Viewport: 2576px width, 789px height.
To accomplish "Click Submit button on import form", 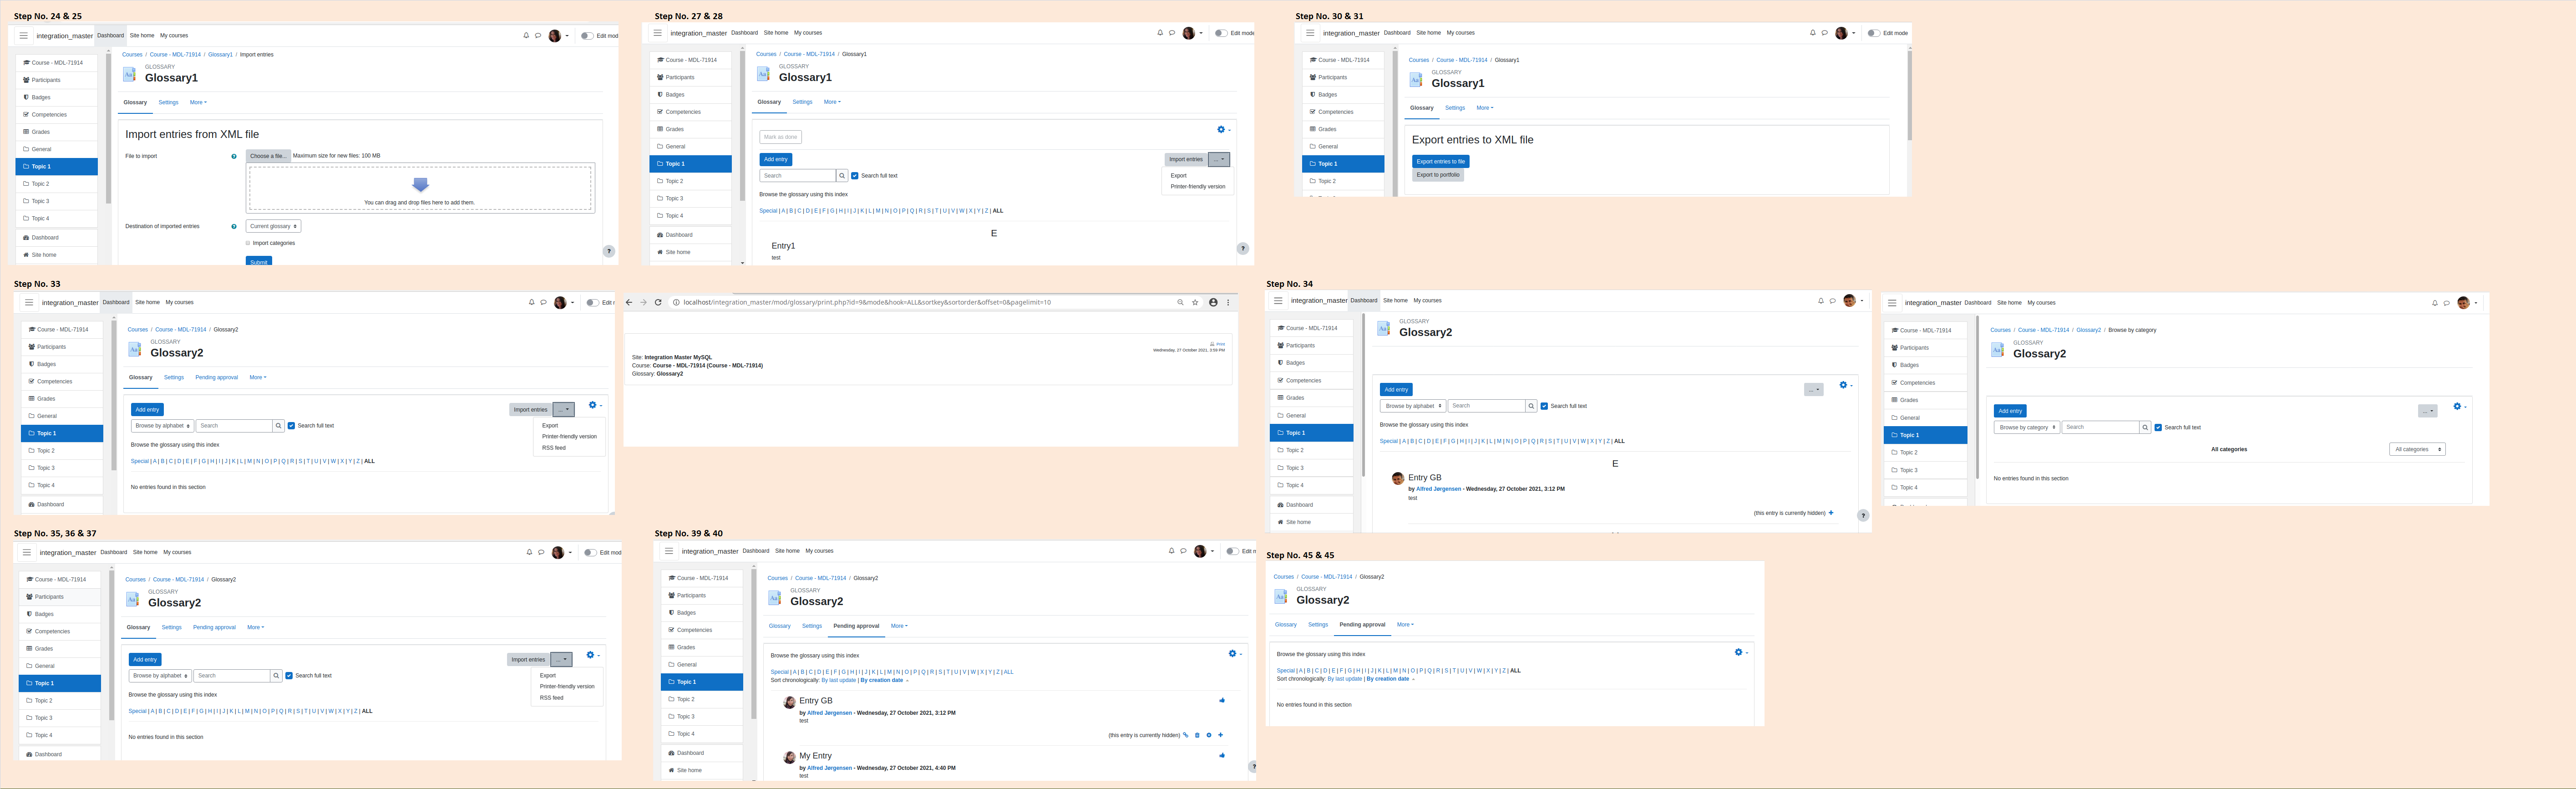I will click(x=259, y=262).
